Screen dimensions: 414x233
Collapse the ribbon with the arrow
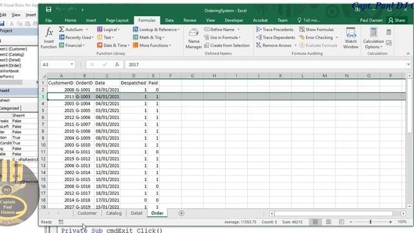408,54
